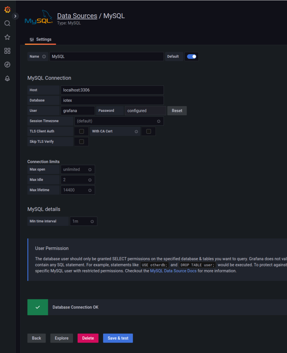Click info icon in Min time interval field
Image resolution: width=287 pixels, height=353 pixels.
coord(92,222)
